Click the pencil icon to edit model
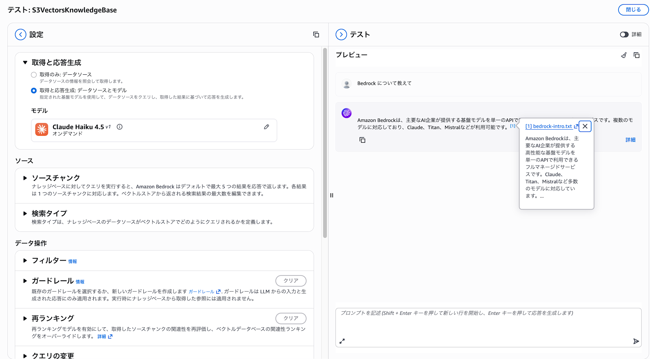650x359 pixels. (266, 127)
